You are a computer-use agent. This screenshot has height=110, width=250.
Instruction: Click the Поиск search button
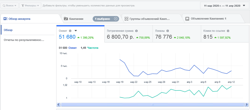pos(10,6)
